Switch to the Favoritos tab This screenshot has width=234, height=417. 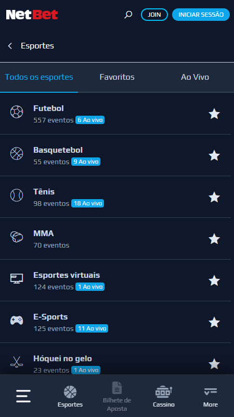coord(117,77)
